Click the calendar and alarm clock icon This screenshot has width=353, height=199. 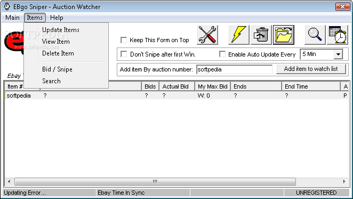(x=338, y=35)
